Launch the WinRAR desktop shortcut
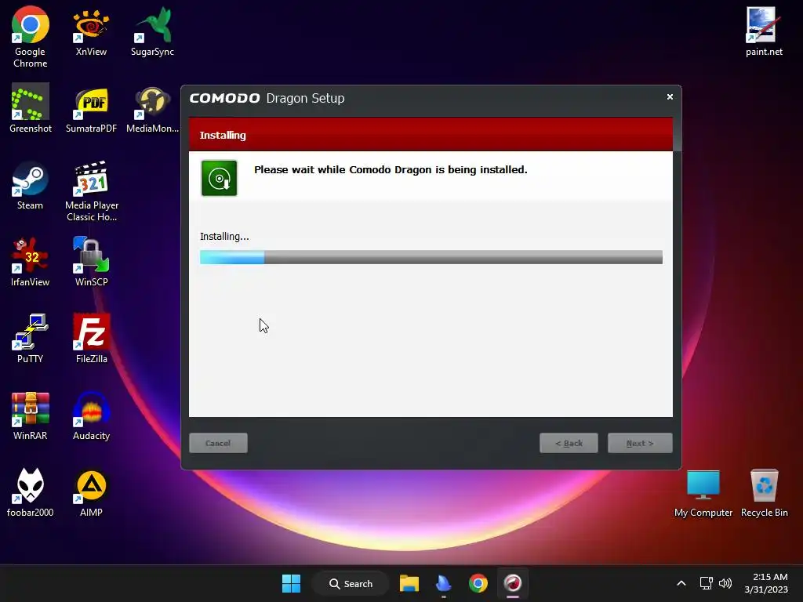803x602 pixels. (31, 415)
